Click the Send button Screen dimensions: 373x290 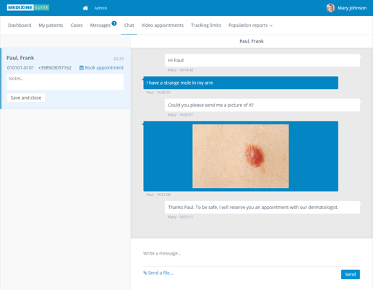[x=351, y=274]
